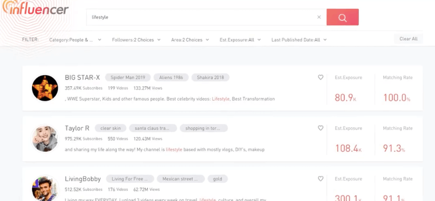Clear the lifestyle search text with X
The width and height of the screenshot is (435, 201).
[x=319, y=17]
